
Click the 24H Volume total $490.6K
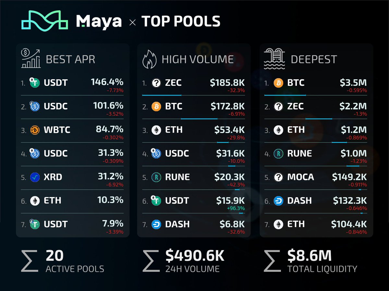pos(195,256)
